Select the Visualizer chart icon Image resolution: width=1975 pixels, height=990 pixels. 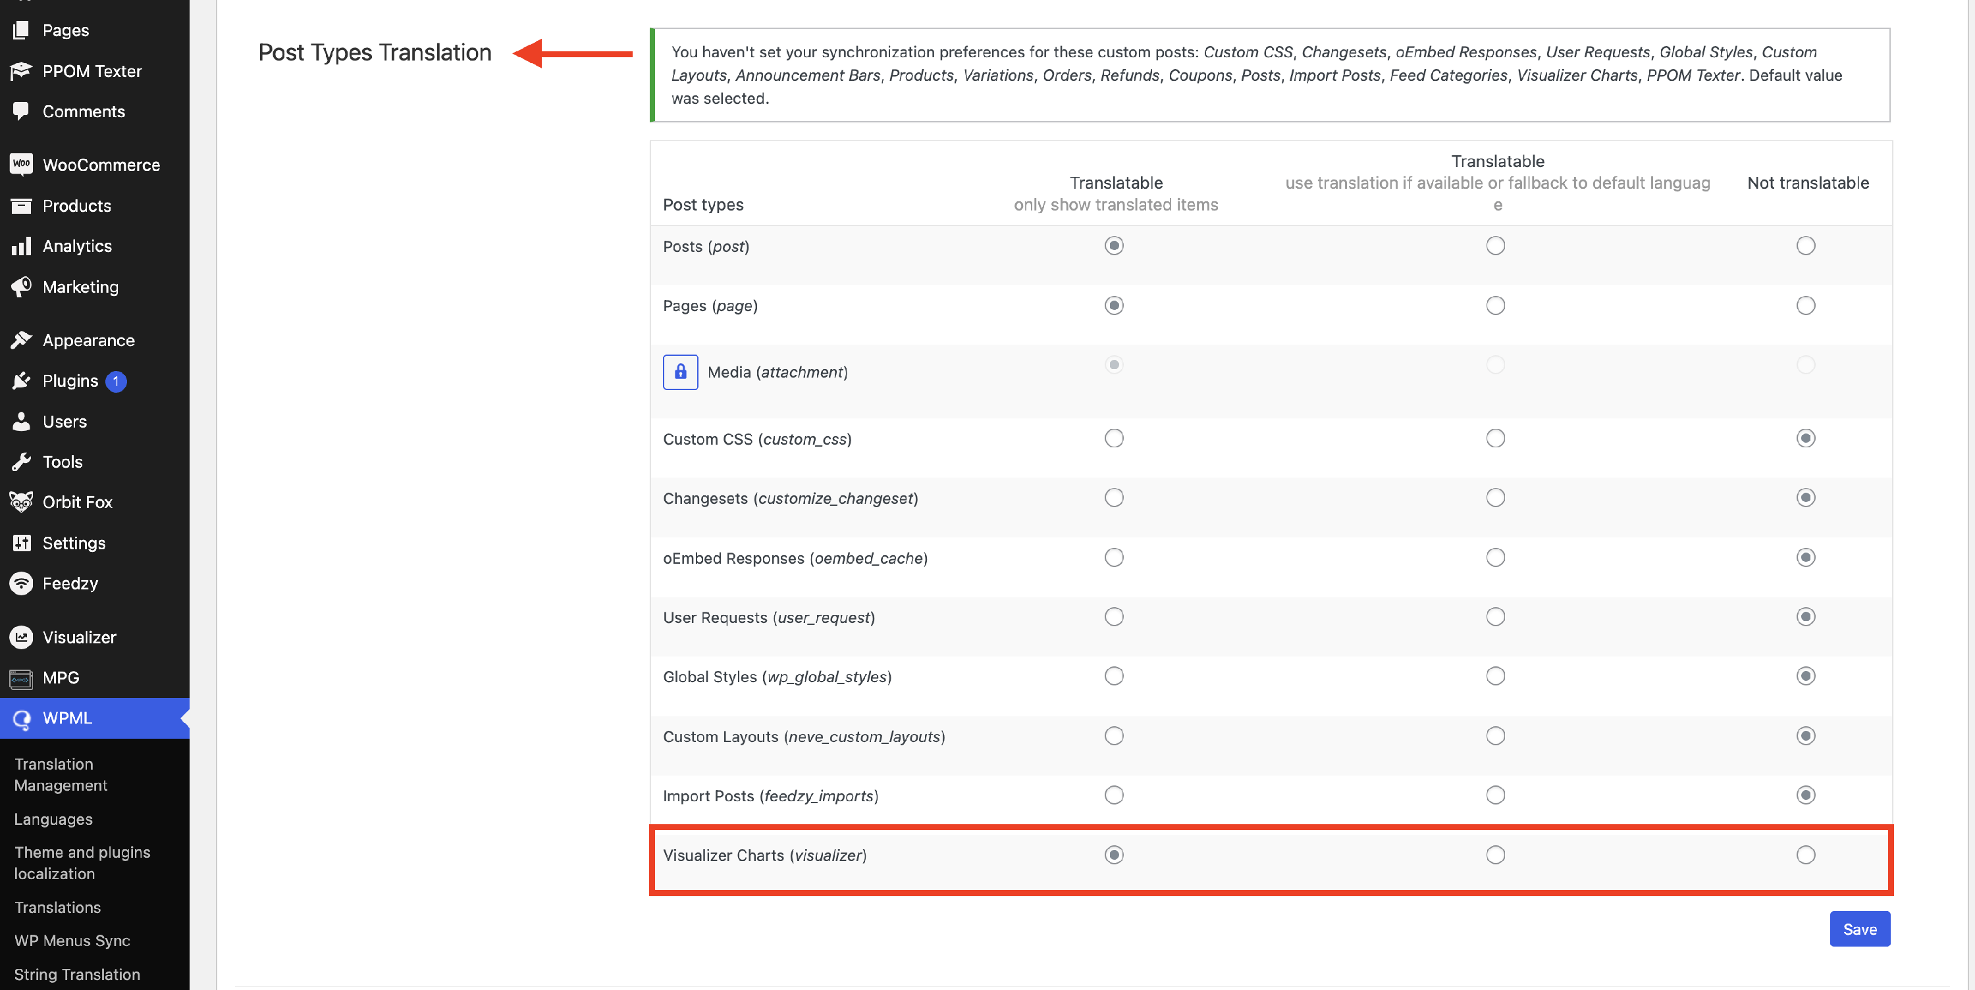point(22,637)
